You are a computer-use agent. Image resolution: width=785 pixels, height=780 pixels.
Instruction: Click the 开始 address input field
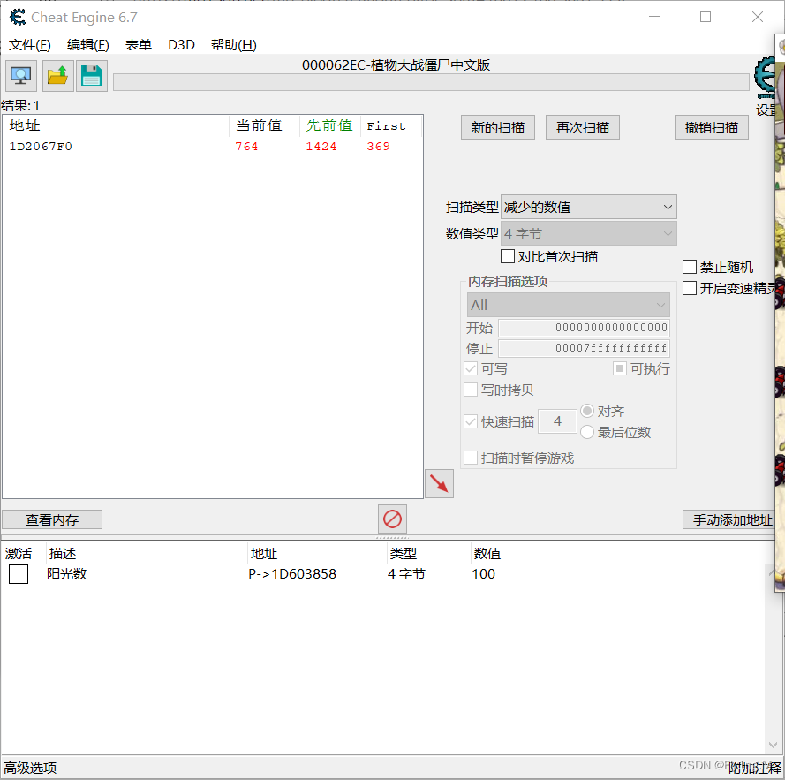click(x=585, y=328)
